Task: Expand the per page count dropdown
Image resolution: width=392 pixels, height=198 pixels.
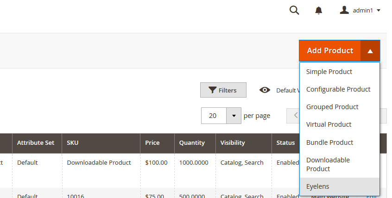Action: 234,116
